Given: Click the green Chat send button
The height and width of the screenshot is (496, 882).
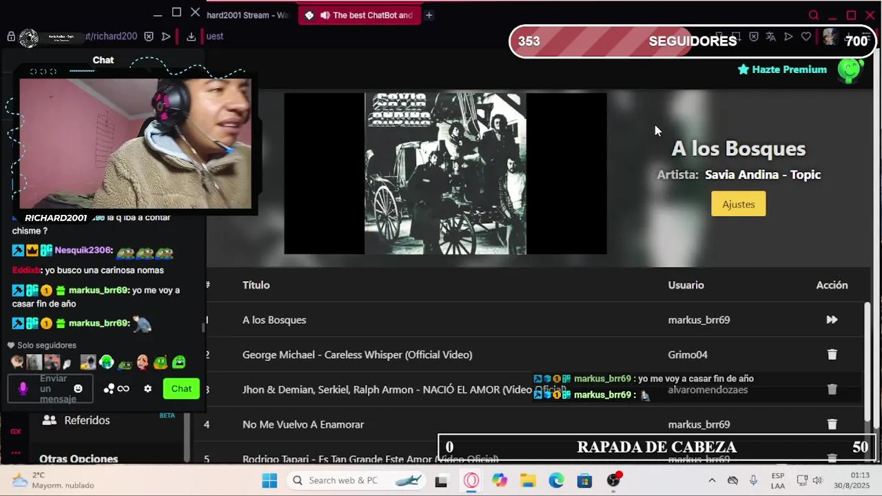Looking at the screenshot, I should click(181, 389).
